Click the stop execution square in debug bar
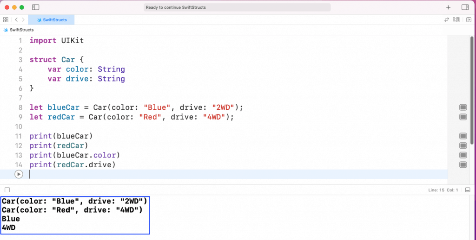 click(7, 190)
